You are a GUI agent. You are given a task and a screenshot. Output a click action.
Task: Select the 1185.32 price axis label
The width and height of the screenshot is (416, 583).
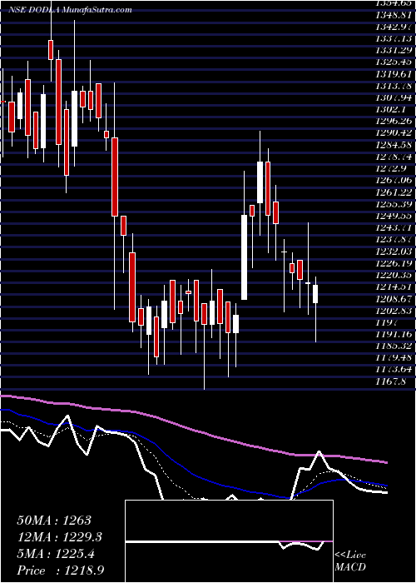394,346
